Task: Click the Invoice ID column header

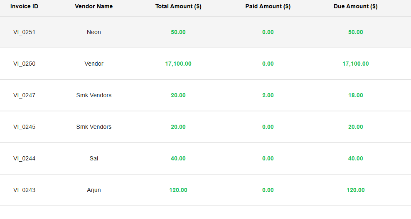Action: (24, 7)
